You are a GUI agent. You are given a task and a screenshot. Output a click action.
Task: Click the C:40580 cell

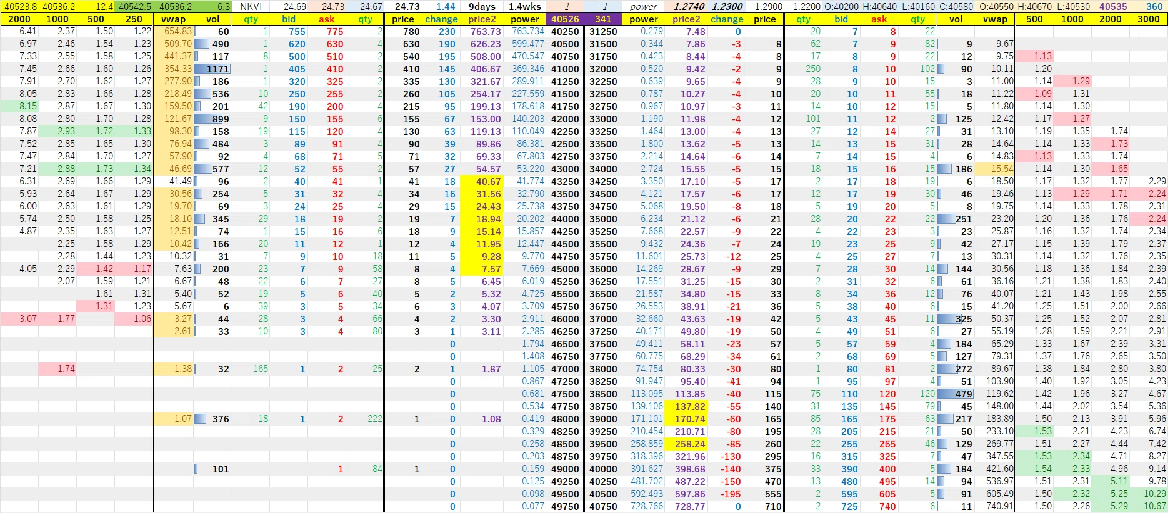pyautogui.click(x=957, y=7)
